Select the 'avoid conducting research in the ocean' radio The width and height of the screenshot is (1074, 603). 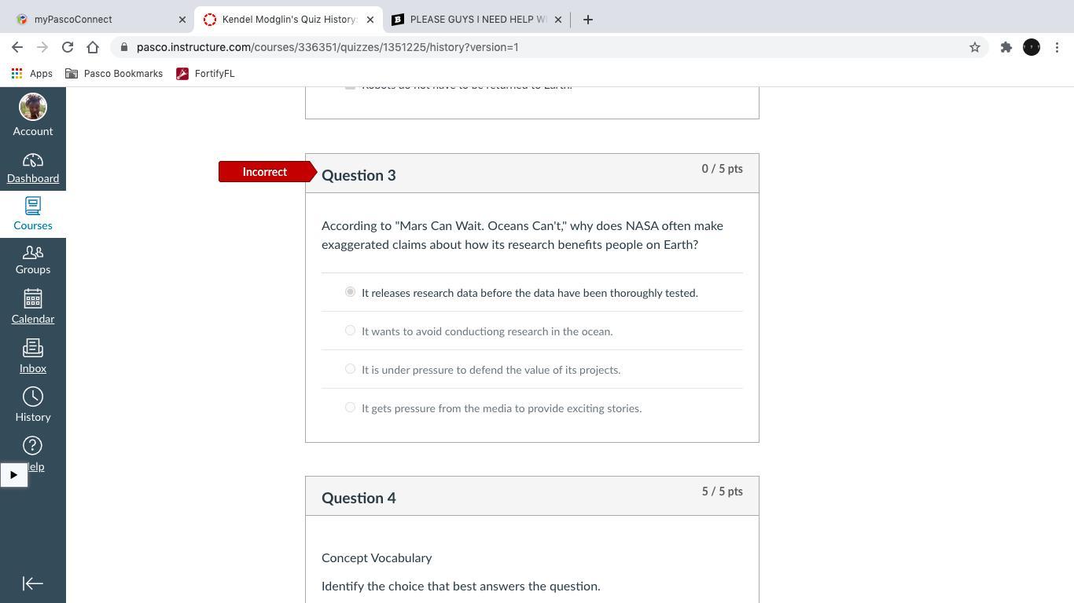click(350, 331)
